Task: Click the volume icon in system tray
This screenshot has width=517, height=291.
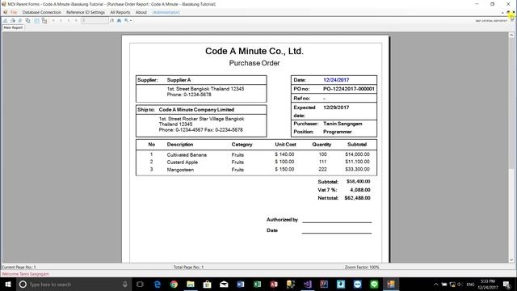Action: click(x=460, y=284)
